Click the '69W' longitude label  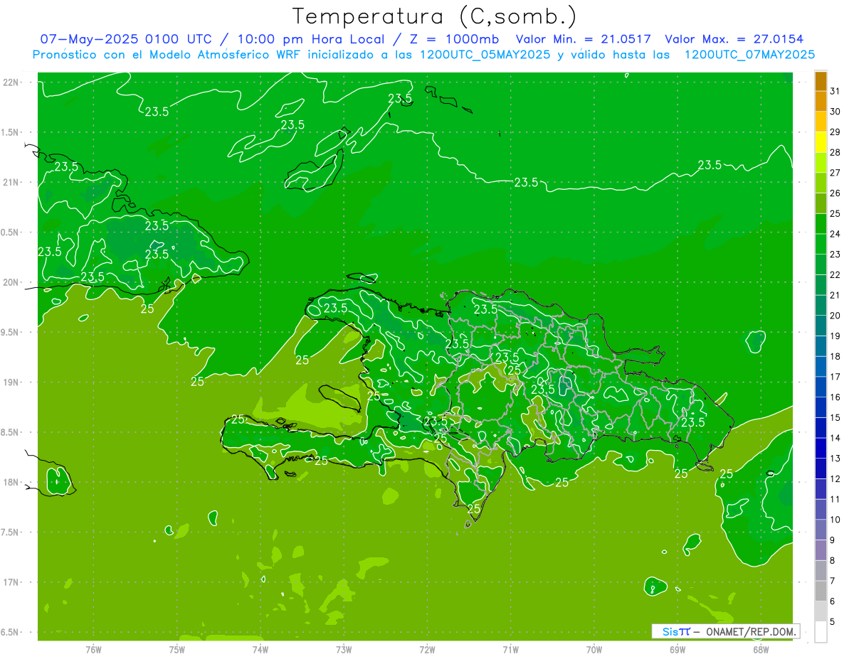tap(678, 649)
